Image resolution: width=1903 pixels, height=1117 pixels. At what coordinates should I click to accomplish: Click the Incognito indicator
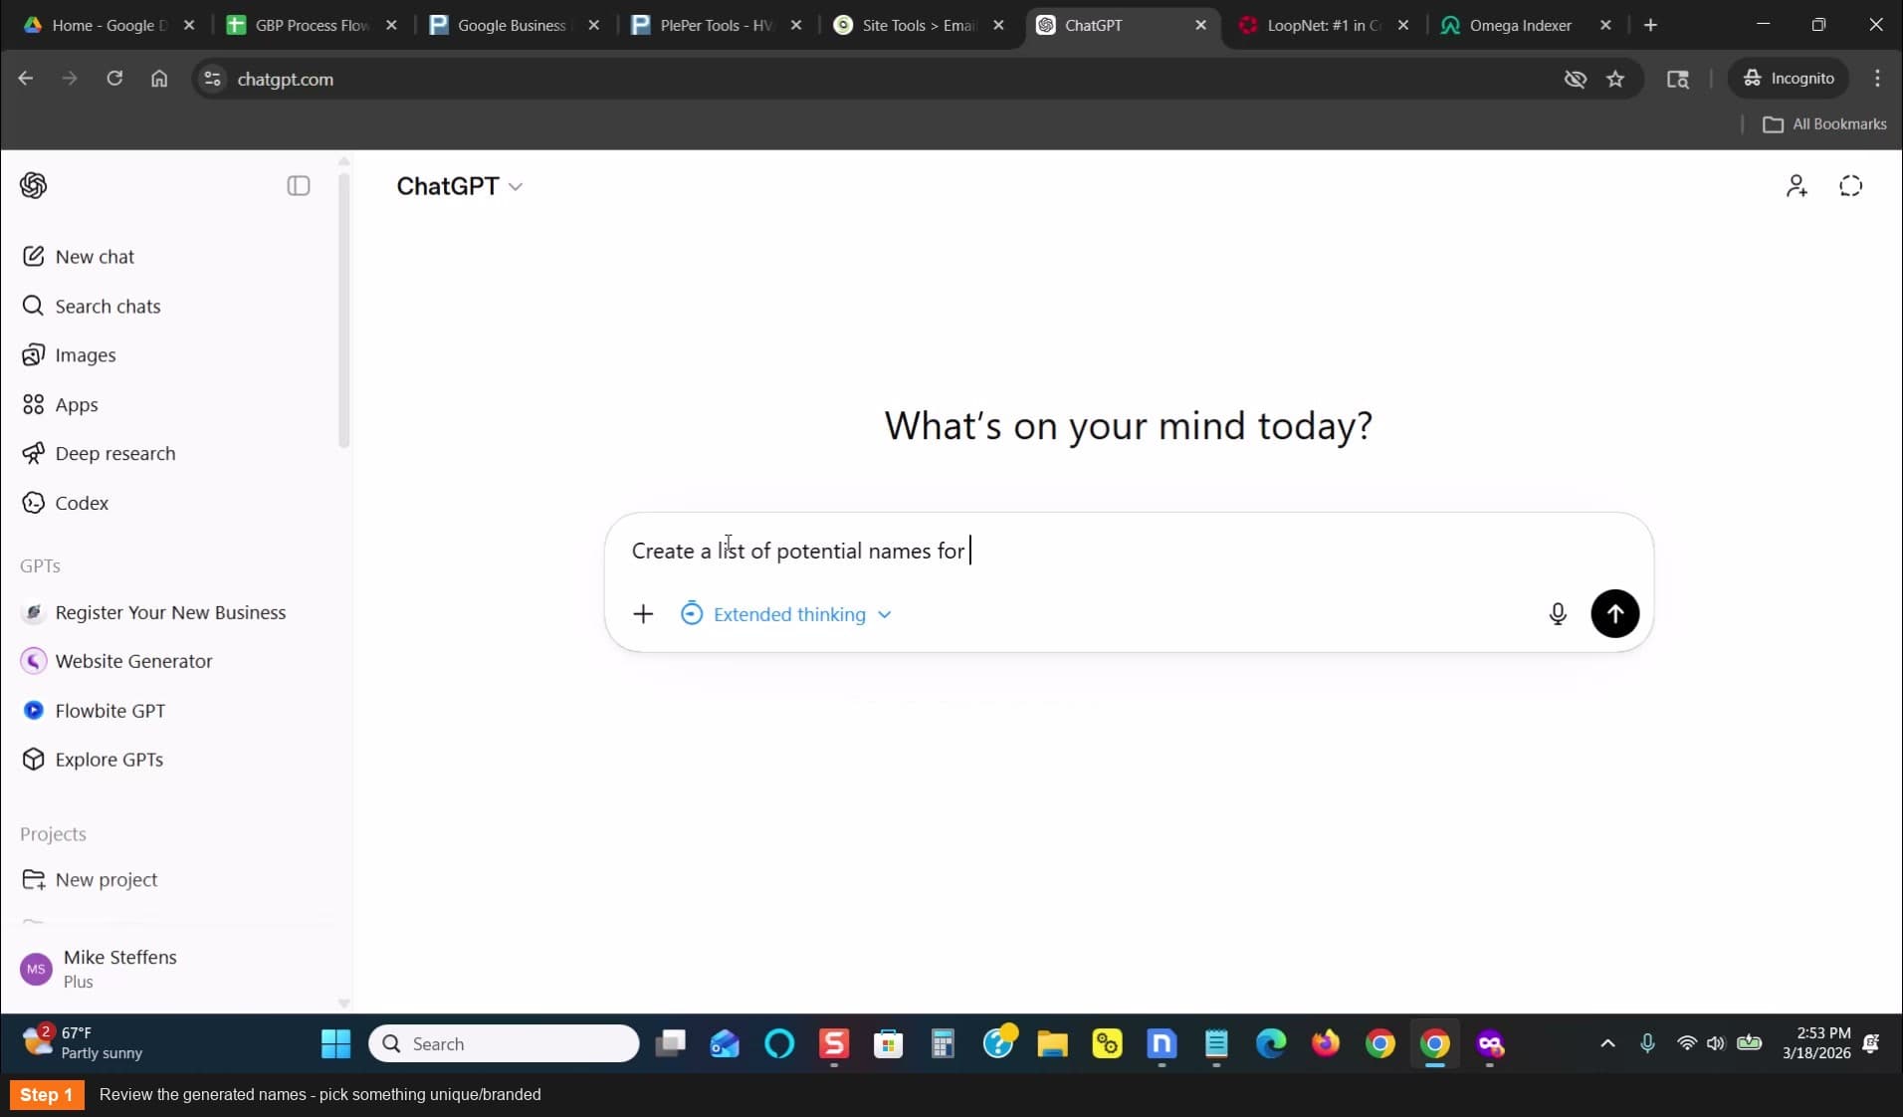coord(1789,79)
